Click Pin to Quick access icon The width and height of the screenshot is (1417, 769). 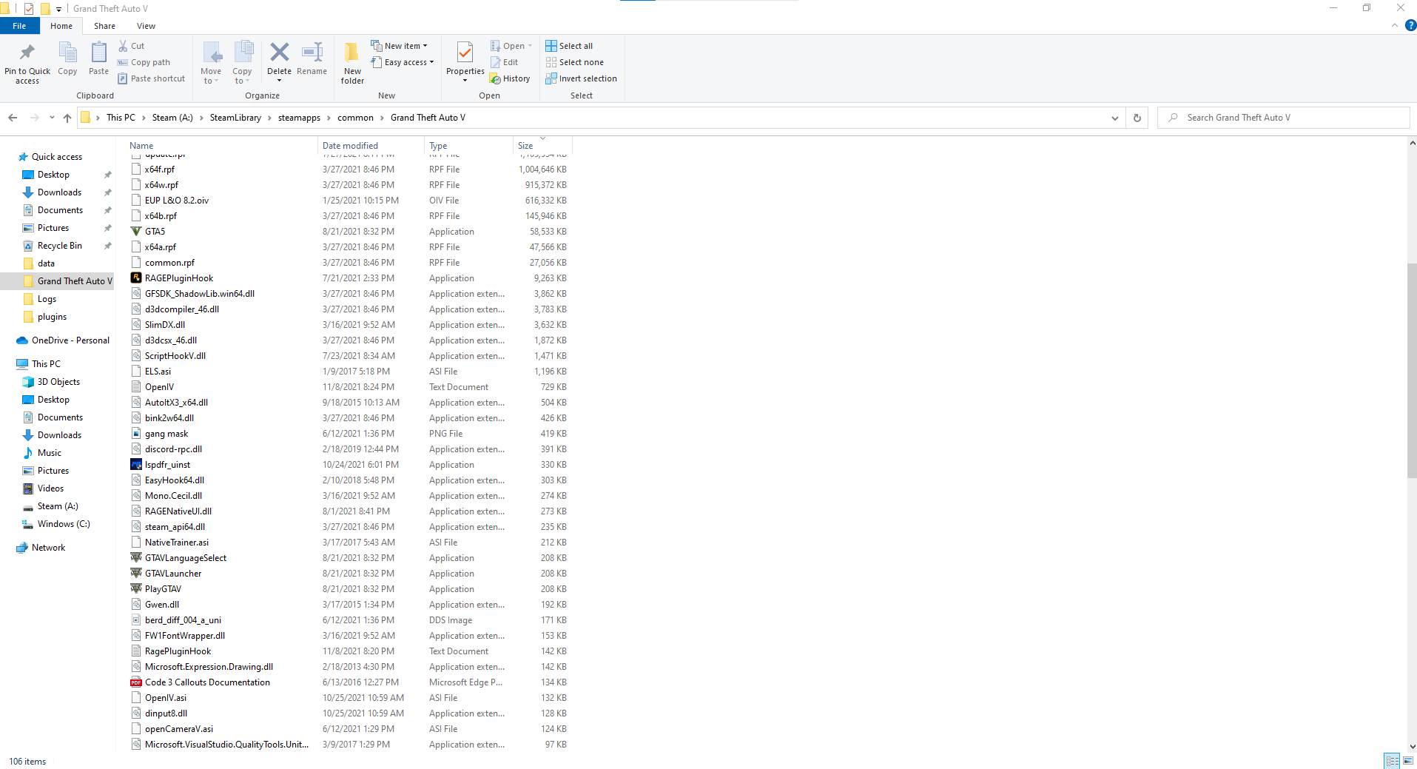27,53
